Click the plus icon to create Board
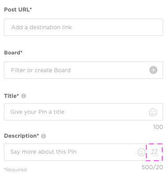The height and width of the screenshot is (178, 168). 153,70
